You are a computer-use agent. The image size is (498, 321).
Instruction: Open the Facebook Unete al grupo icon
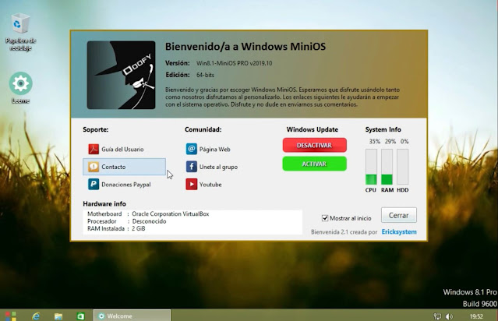click(x=191, y=167)
